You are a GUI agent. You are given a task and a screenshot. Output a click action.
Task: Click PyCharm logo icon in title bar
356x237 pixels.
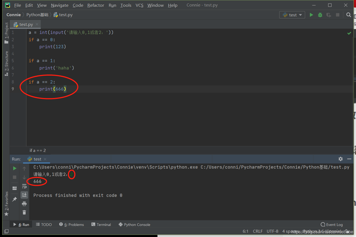(7, 5)
